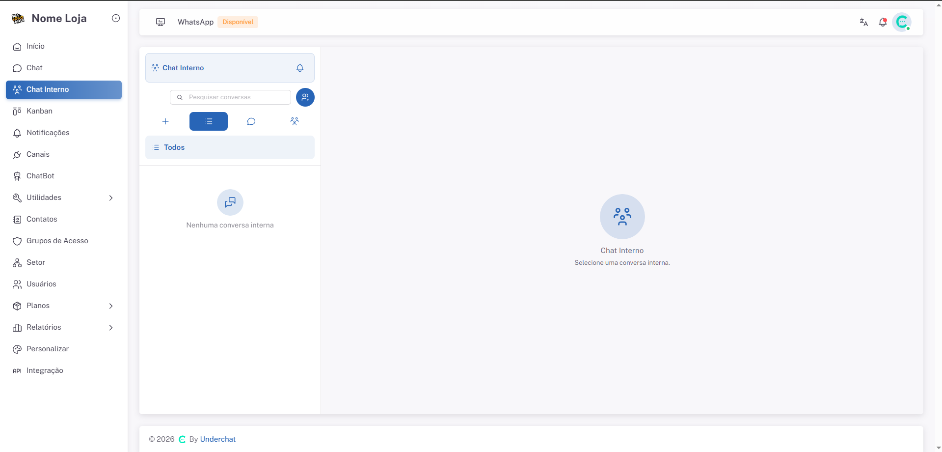This screenshot has height=452, width=942.
Task: Open Chat in the sidebar
Action: (64, 68)
